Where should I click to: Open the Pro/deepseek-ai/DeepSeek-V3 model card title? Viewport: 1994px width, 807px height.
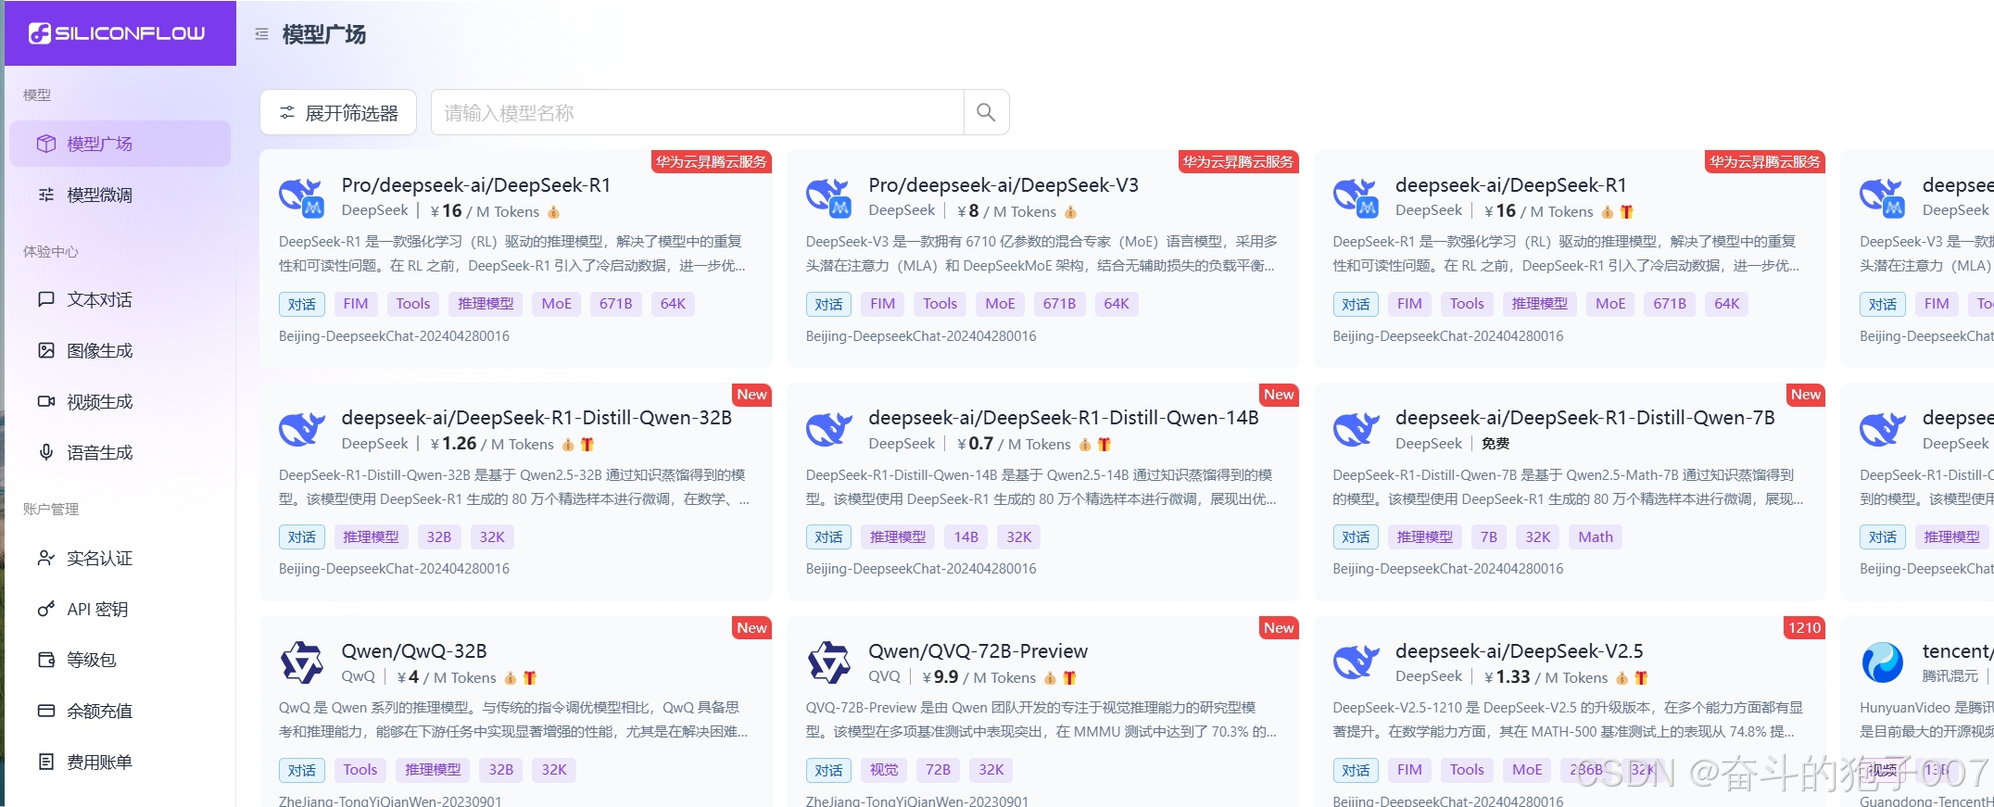click(x=1003, y=185)
